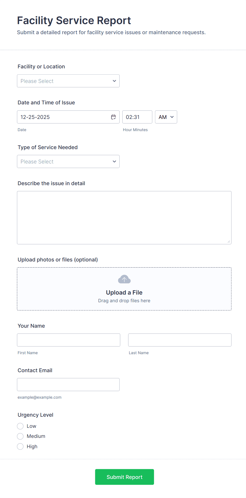Viewport: 246px width, 498px height.
Task: Click the drag and drop files zone
Action: (124, 300)
